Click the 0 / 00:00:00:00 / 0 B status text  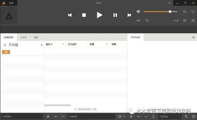85,109
